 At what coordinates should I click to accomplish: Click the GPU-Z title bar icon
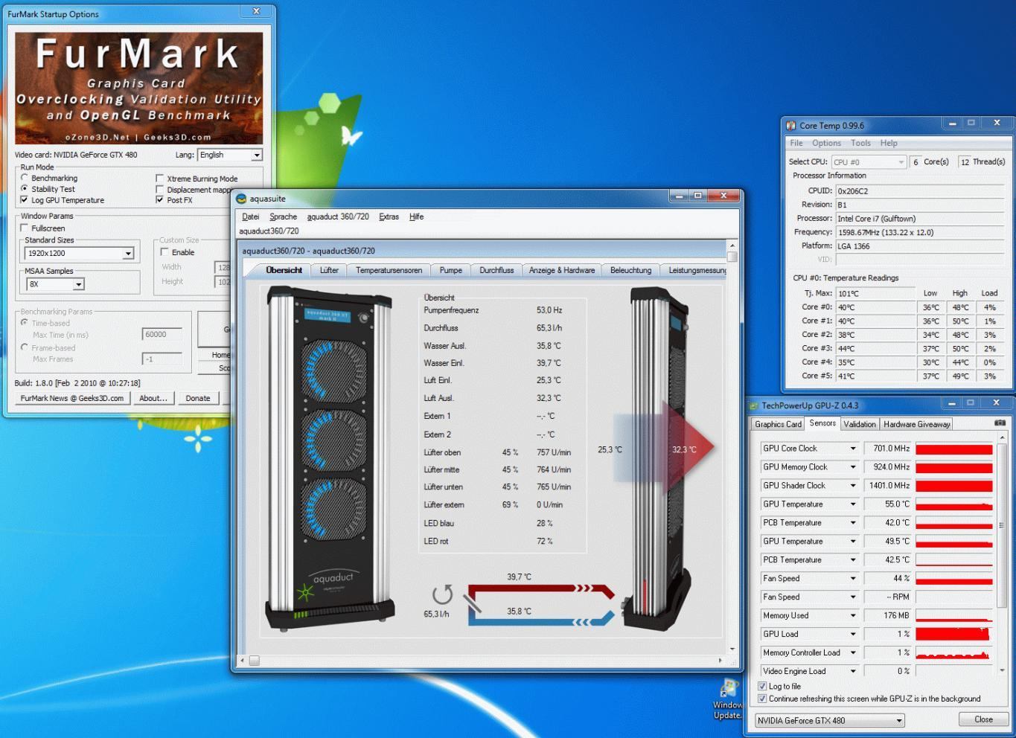click(754, 405)
